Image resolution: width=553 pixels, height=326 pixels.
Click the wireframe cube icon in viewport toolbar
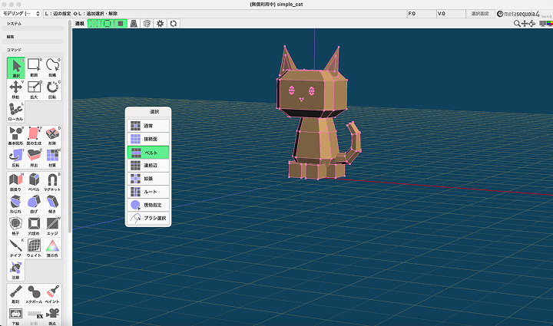[x=147, y=24]
